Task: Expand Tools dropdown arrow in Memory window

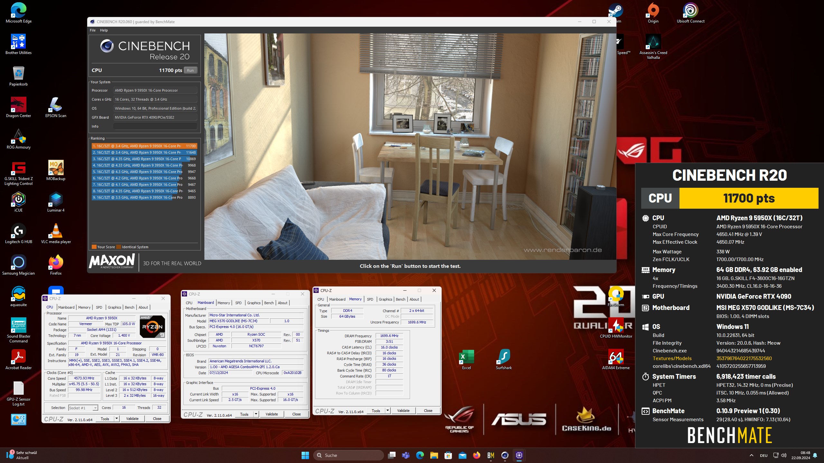Action: [x=388, y=411]
